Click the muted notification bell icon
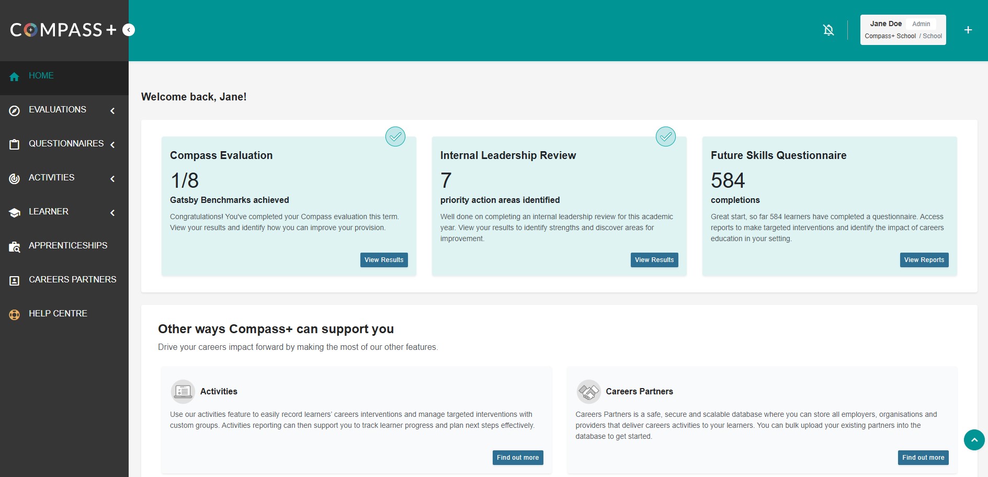Screen dimensions: 988x477 pos(828,30)
